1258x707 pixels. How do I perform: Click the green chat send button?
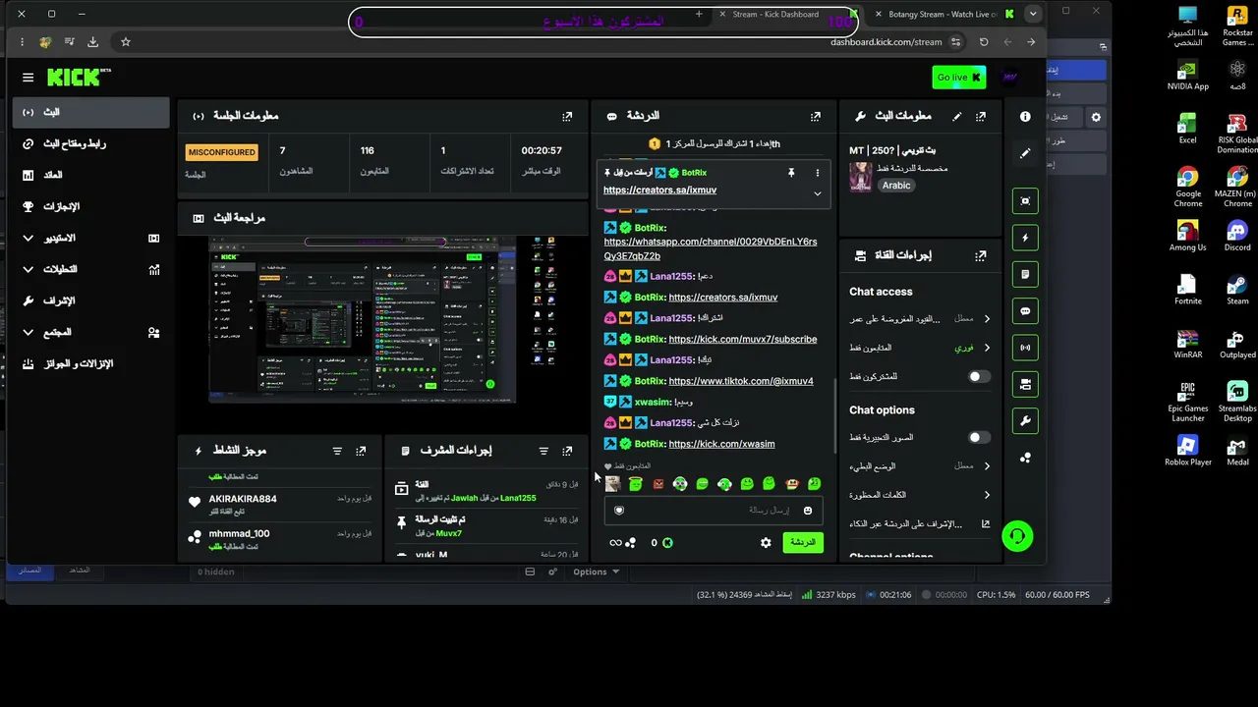(802, 542)
